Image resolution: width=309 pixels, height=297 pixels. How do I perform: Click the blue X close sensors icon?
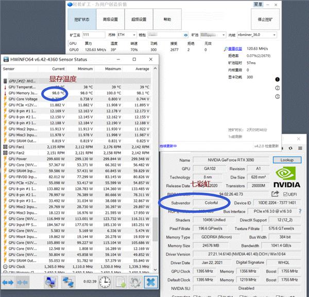pos(151,282)
